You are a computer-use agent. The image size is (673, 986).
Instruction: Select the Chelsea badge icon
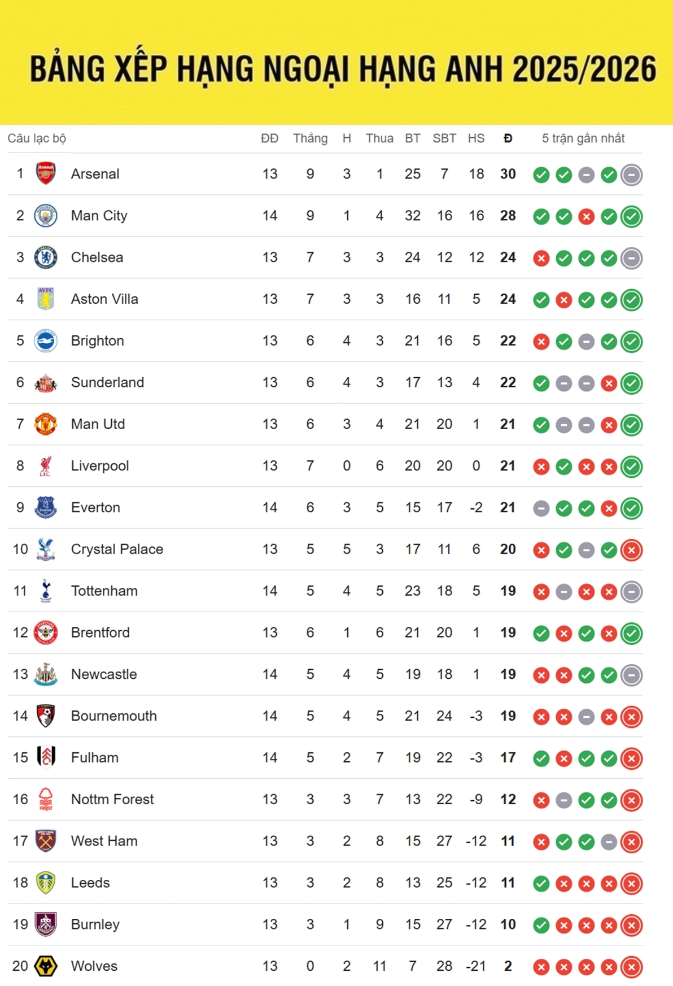(46, 258)
